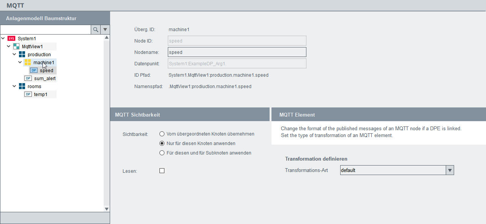Screen dimensions: 486x224
Task: Click the blue node icon beside prodiuction
Action: [x=22, y=54]
